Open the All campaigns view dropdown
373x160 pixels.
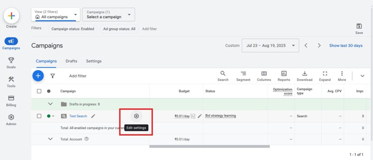[55, 15]
